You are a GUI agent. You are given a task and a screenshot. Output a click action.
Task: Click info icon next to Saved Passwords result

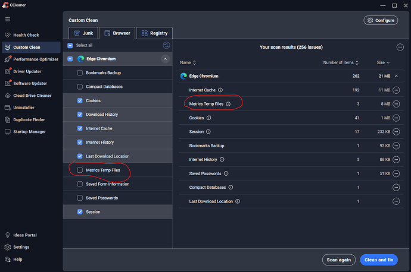coord(226,173)
